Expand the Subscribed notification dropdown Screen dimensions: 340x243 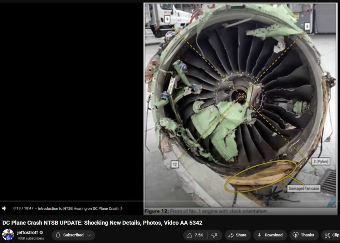(x=89, y=235)
